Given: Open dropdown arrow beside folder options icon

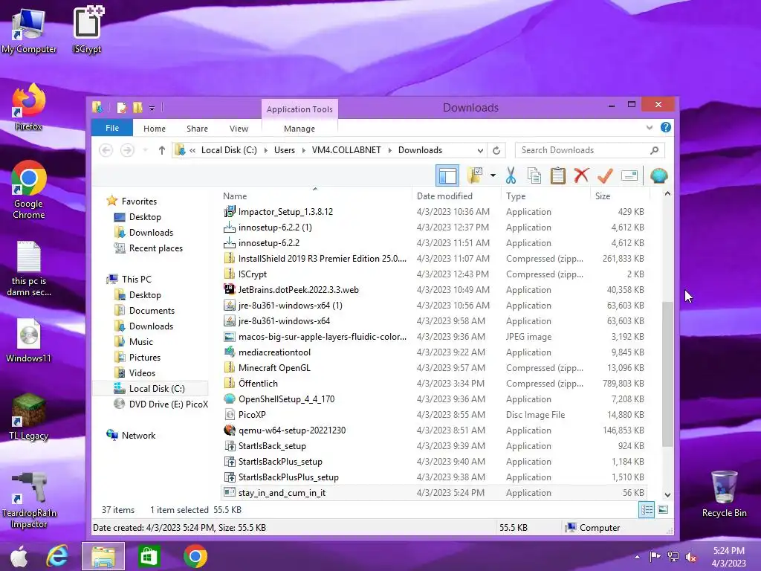Looking at the screenshot, I should [x=493, y=175].
